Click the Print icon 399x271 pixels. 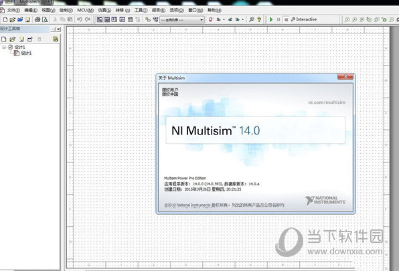coord(37,19)
